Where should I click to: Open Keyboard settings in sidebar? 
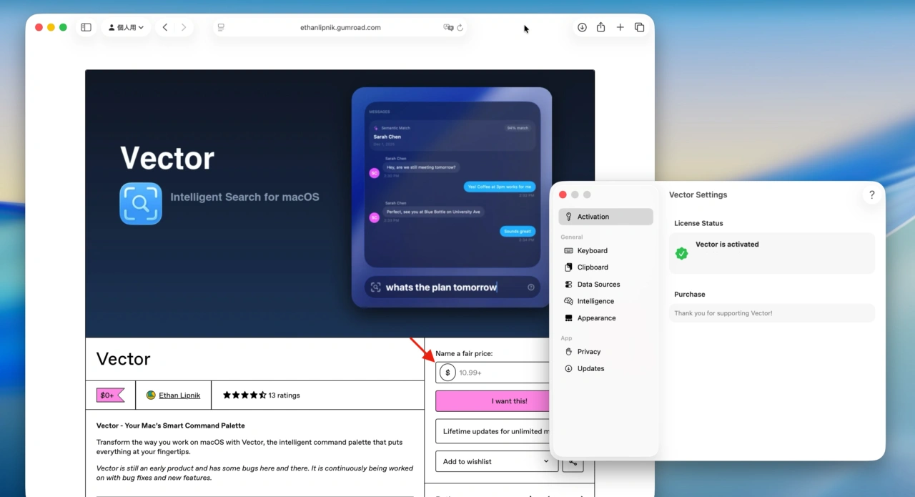(605, 250)
